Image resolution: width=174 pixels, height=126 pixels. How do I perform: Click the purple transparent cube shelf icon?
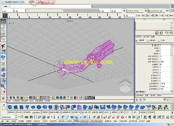pyautogui.click(x=79, y=107)
